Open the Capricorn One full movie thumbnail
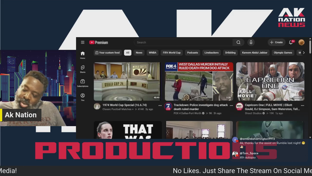 pos(270,81)
